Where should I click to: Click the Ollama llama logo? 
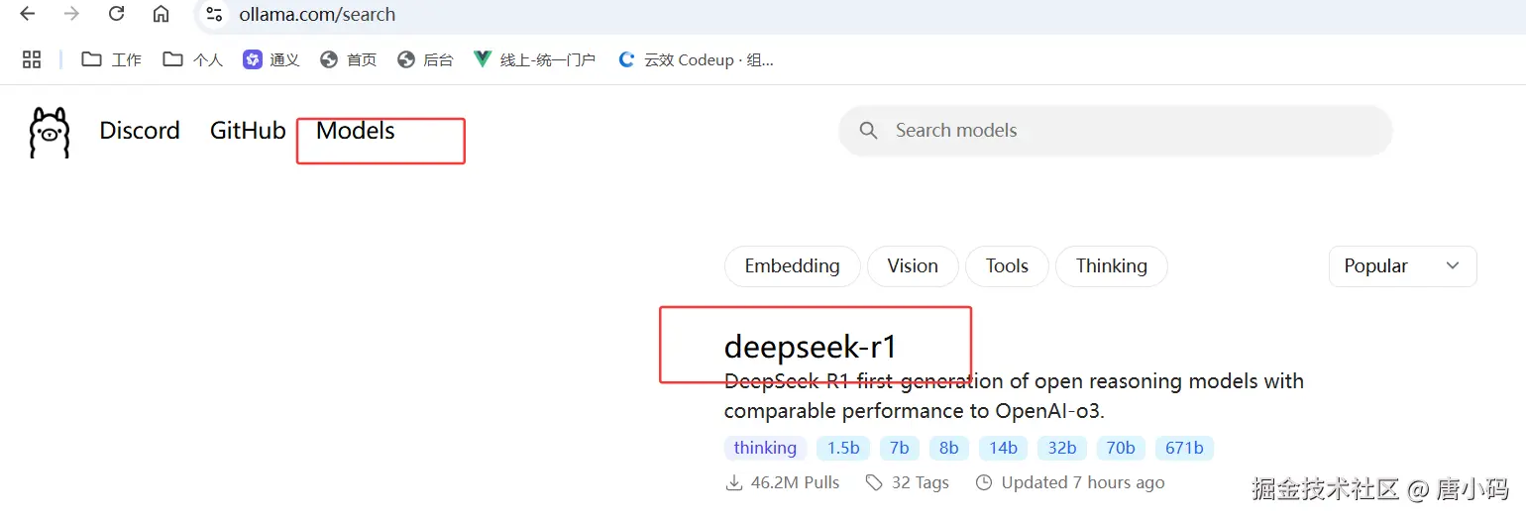50,133
